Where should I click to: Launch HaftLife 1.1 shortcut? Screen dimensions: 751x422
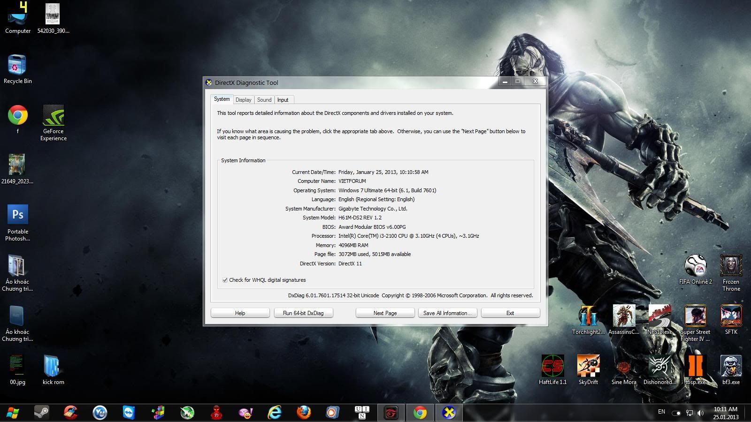tap(552, 370)
